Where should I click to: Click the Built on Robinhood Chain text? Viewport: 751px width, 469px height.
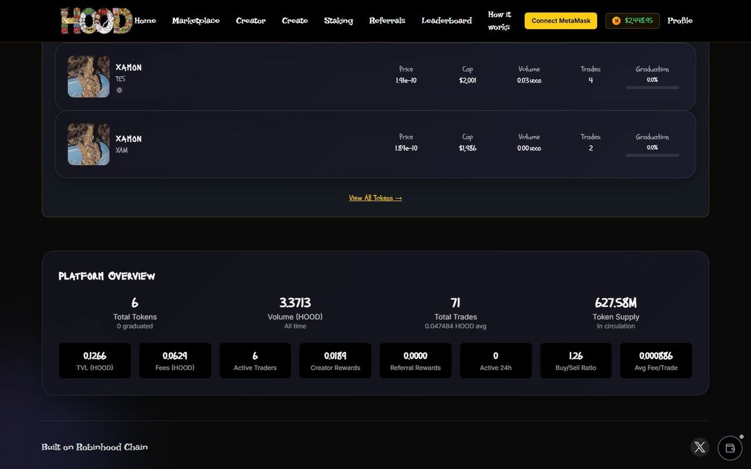tap(94, 447)
